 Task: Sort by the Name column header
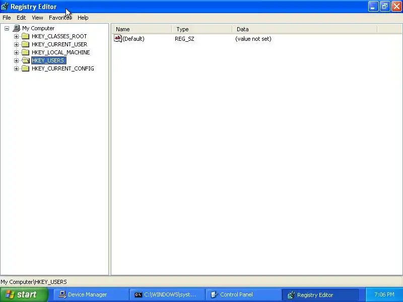[x=142, y=29]
